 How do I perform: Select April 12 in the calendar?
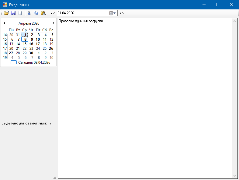[51, 39]
